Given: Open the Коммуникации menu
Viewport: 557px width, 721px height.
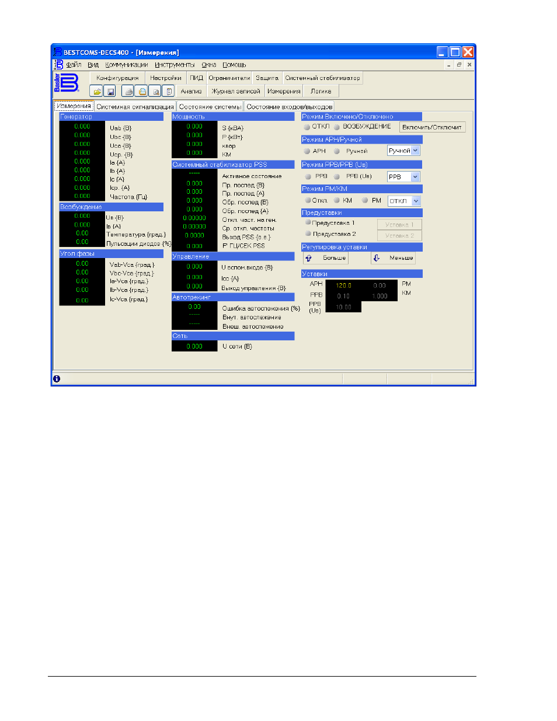Looking at the screenshot, I should (127, 65).
